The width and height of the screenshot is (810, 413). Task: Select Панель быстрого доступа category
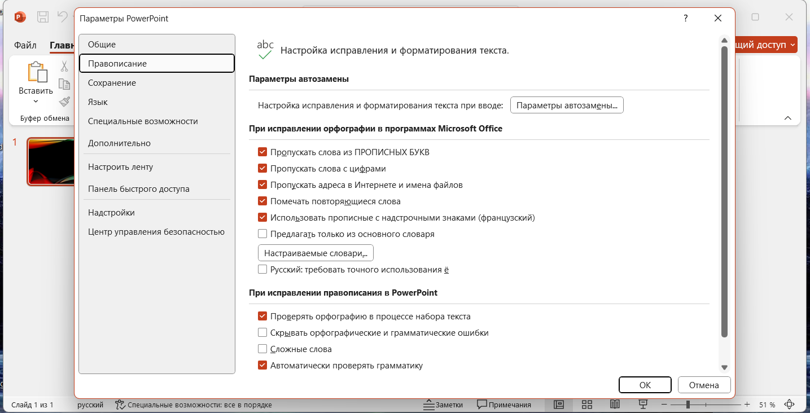(157, 189)
